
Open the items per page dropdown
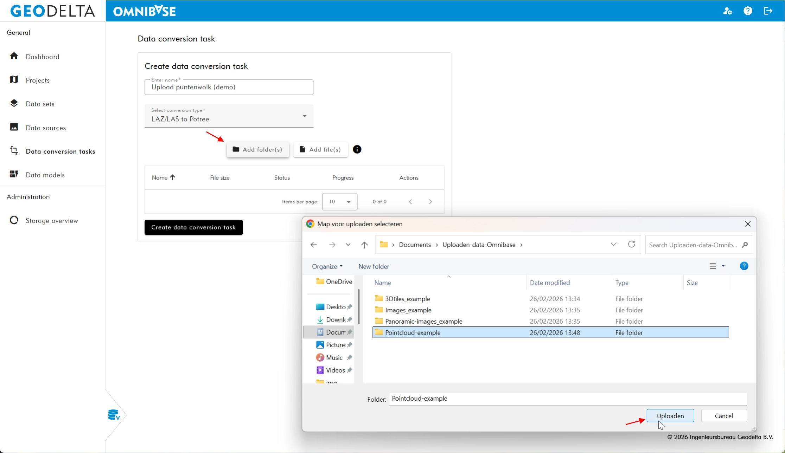tap(339, 202)
